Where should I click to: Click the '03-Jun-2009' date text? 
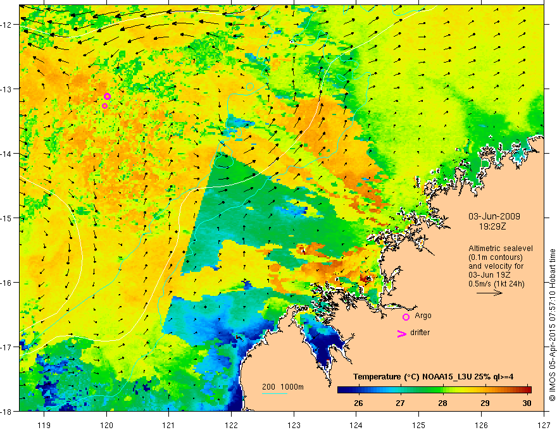[x=494, y=216]
